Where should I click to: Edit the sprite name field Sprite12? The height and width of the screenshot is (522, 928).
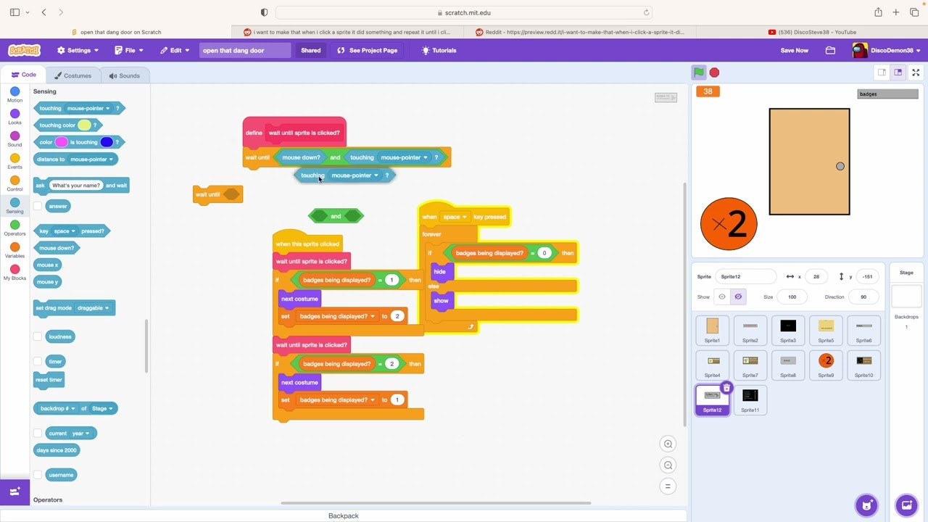746,276
